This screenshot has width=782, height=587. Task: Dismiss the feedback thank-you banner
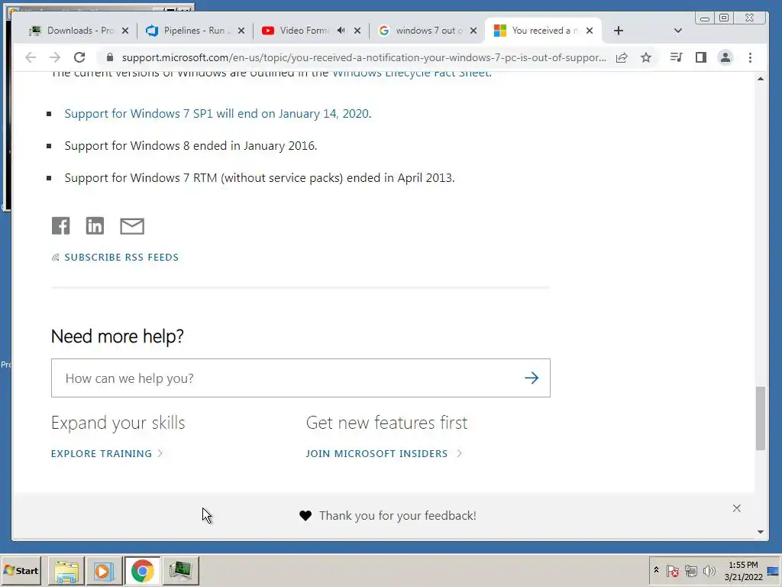pyautogui.click(x=737, y=508)
